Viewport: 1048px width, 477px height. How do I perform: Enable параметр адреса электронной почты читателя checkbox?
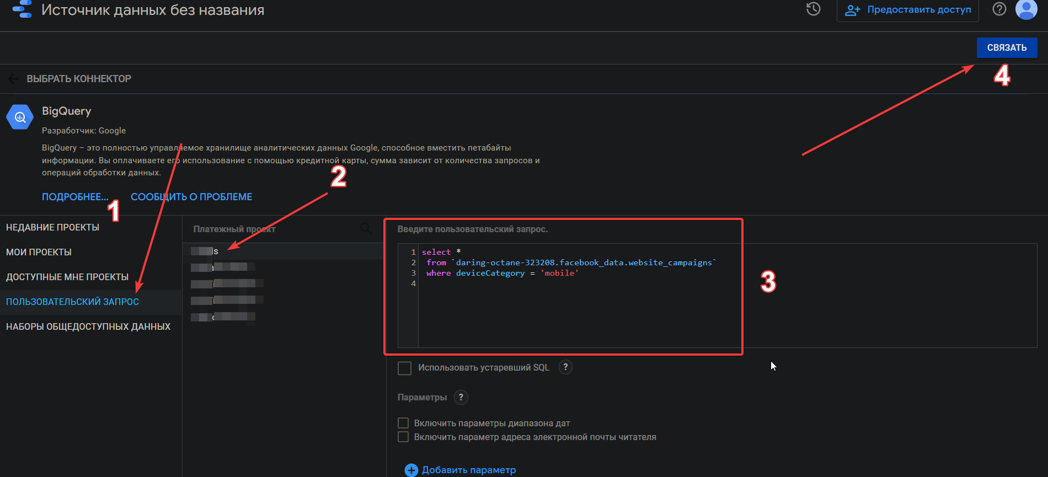[403, 437]
